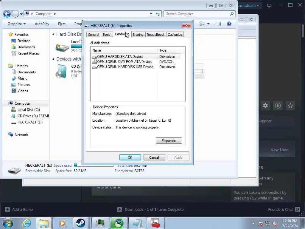Open Pictures library
Screen dimensions: 305x229
click(24, 84)
